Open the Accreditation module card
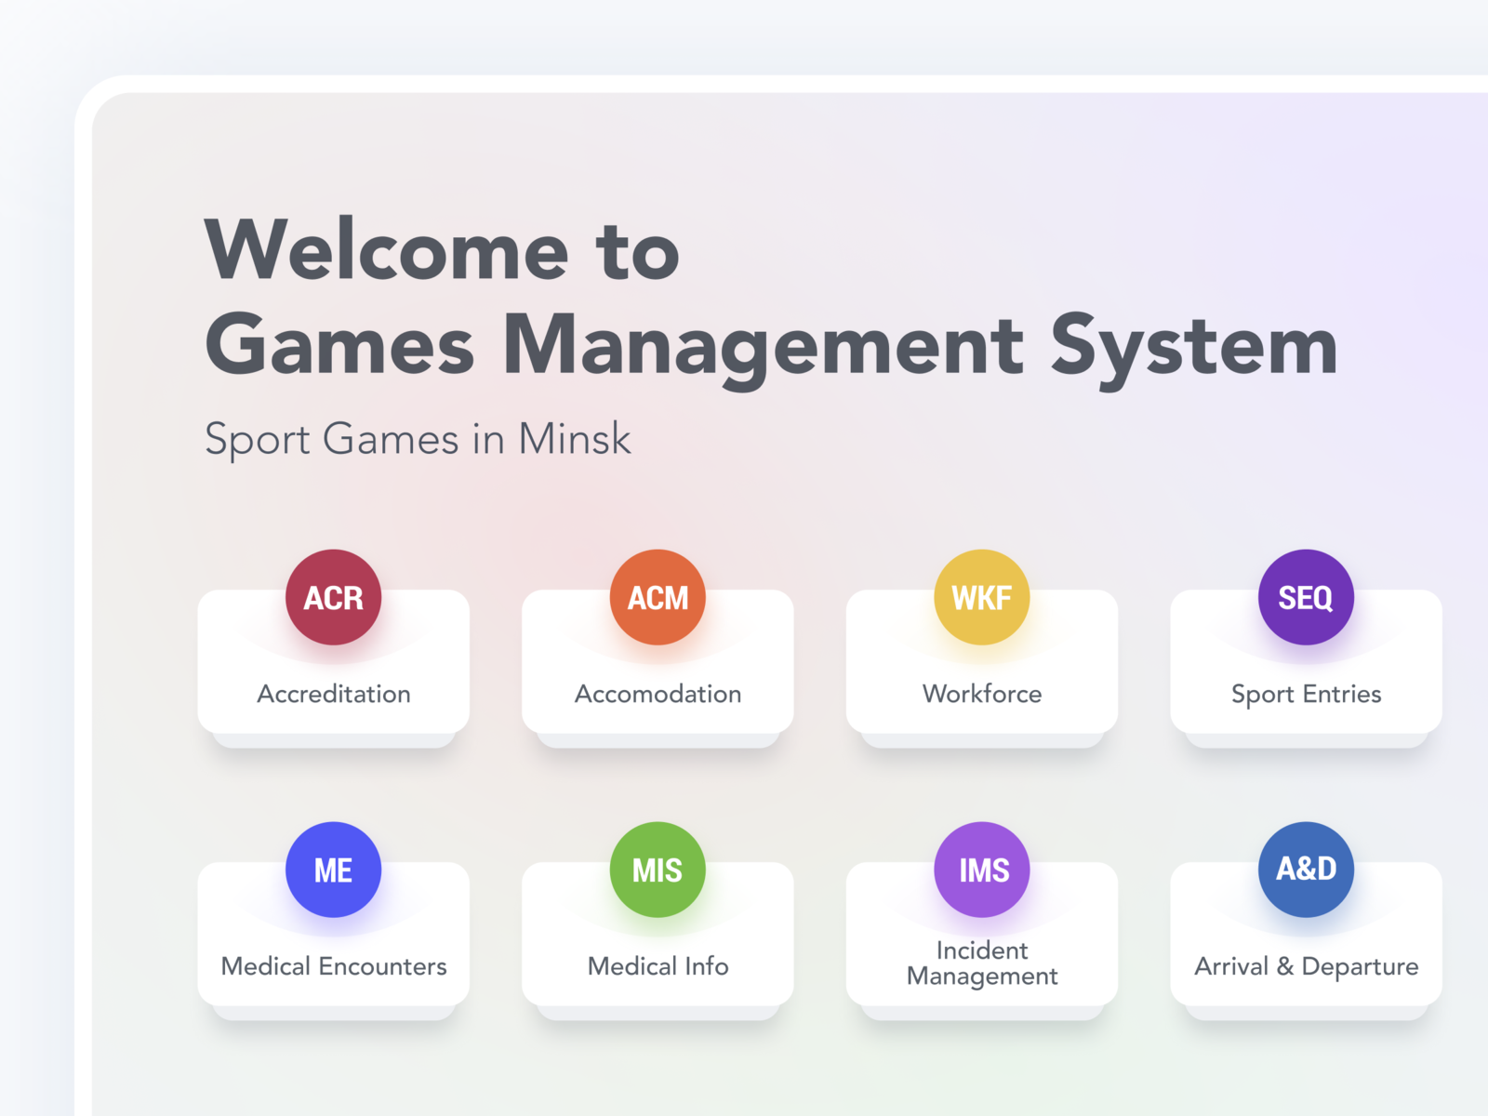Viewport: 1488px width, 1116px height. (333, 694)
